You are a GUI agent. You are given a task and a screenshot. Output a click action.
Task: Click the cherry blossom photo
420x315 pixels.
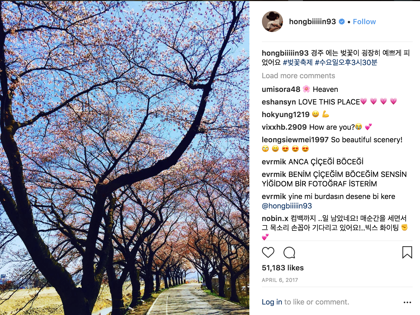(125, 157)
